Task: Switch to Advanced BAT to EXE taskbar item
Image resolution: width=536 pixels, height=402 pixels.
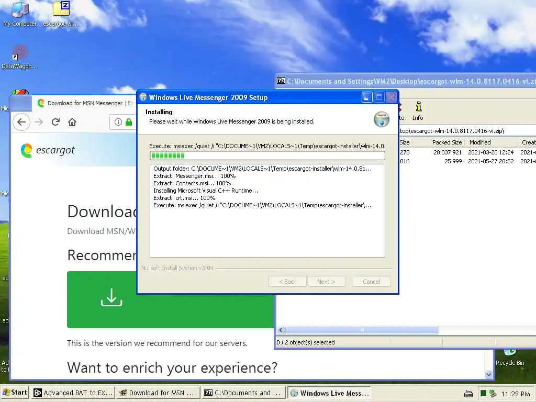Action: click(x=73, y=393)
